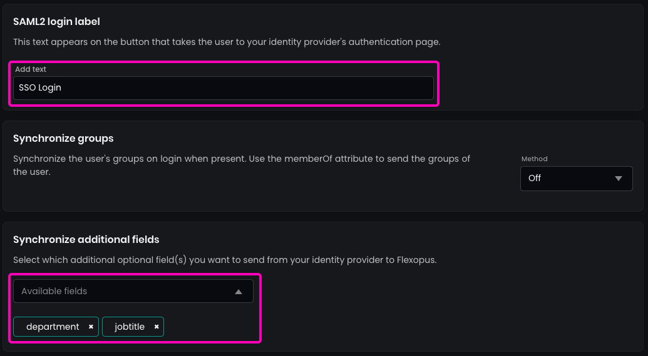Click the 'Synchronize additional fields' heading
The height and width of the screenshot is (356, 648).
click(86, 239)
